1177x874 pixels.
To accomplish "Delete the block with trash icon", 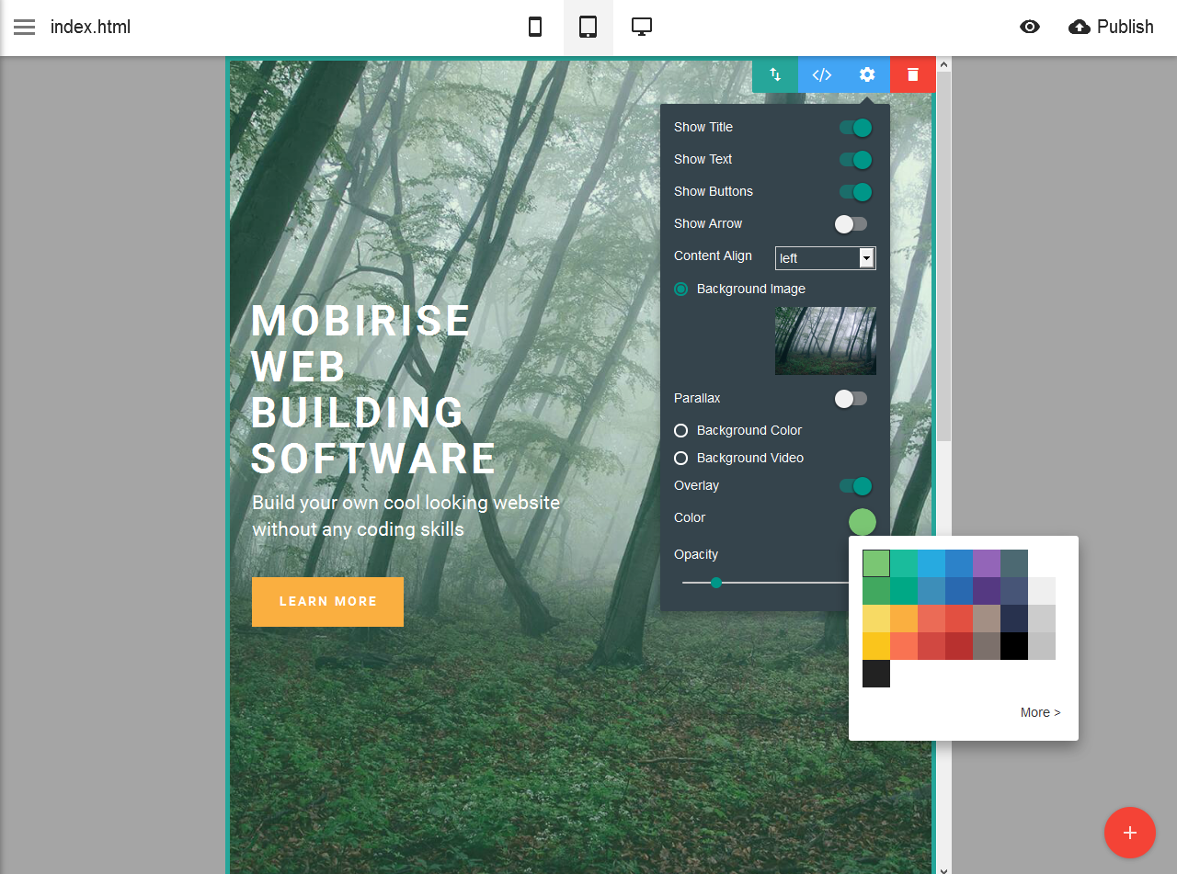I will pyautogui.click(x=913, y=74).
